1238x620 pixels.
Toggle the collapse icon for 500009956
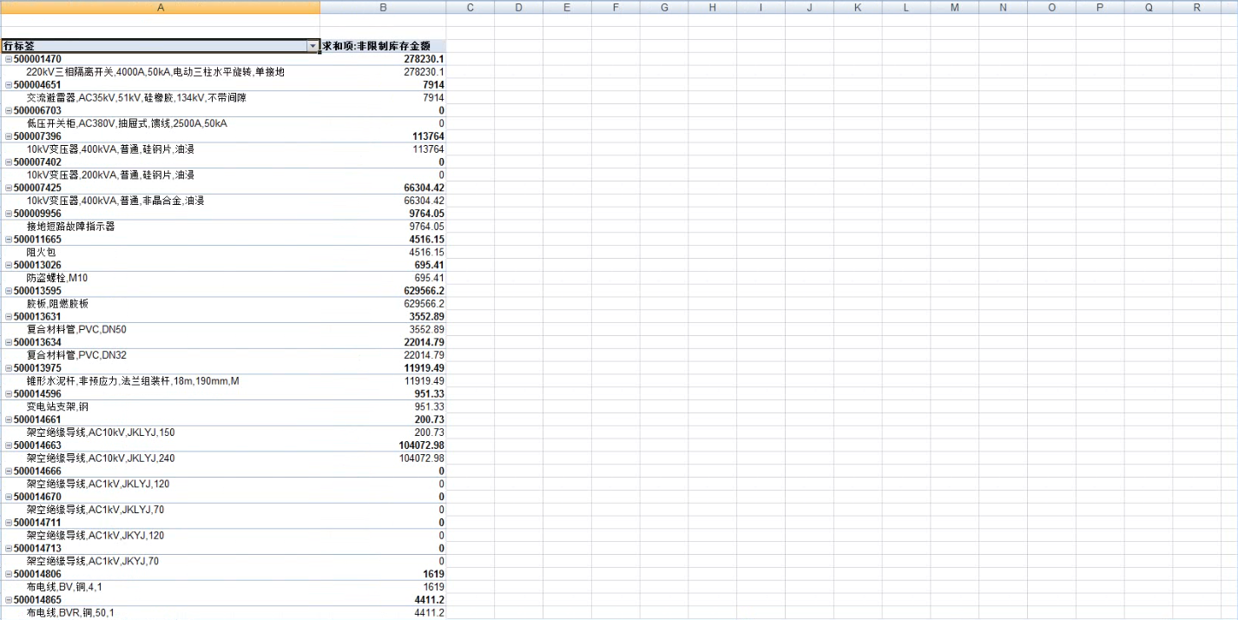coord(8,214)
